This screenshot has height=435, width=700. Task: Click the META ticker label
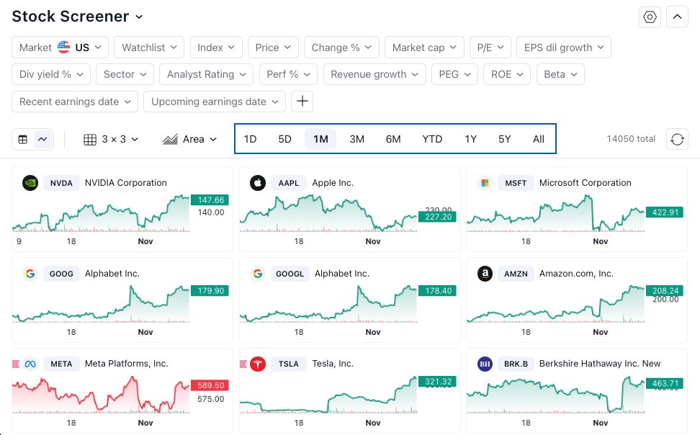pos(61,364)
